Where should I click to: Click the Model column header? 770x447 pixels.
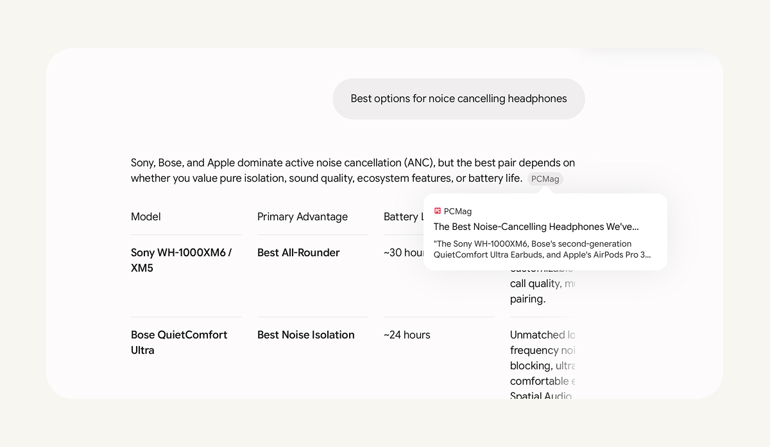[146, 217]
